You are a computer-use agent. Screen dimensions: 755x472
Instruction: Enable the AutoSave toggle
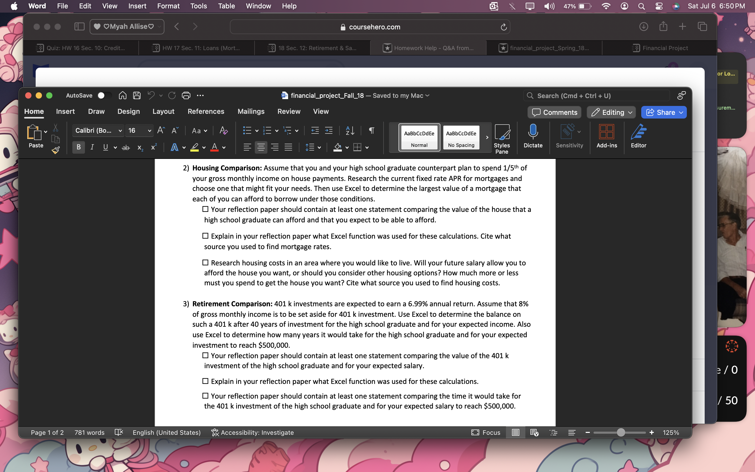click(x=104, y=95)
